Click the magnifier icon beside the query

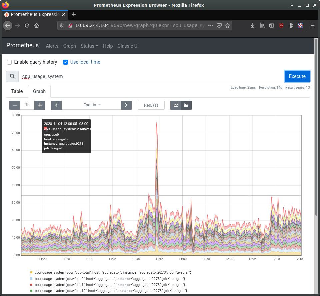(12, 76)
